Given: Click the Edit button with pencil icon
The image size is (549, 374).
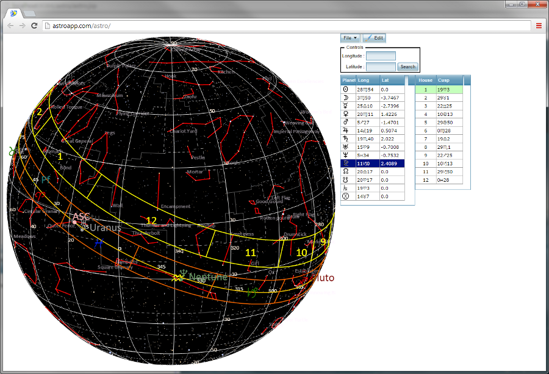Looking at the screenshot, I should [x=374, y=38].
